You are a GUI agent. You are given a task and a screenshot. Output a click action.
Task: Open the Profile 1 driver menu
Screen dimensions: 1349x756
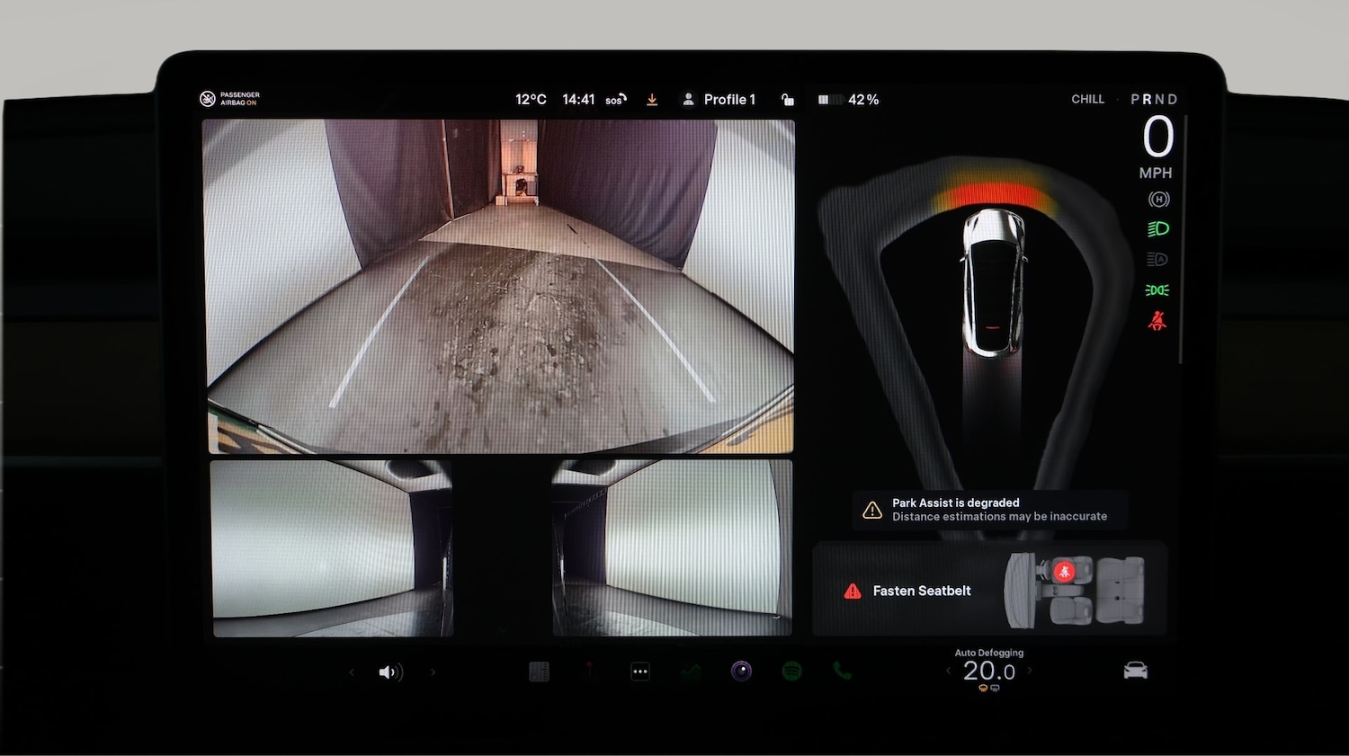coord(719,100)
